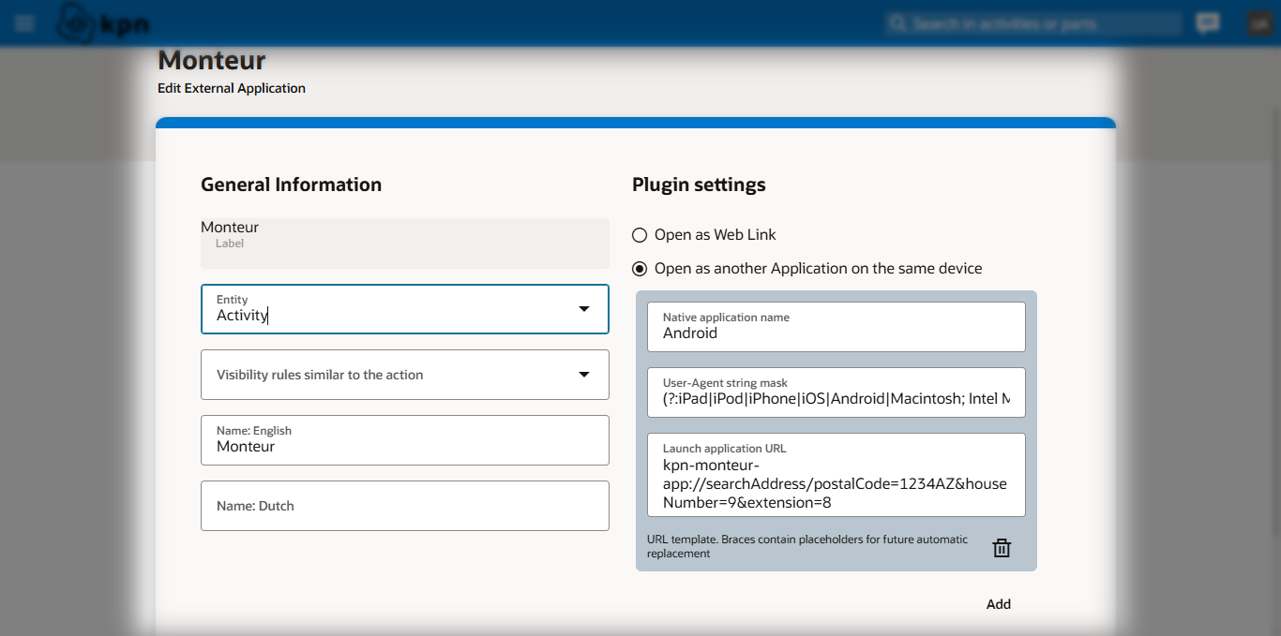
Task: Open the hamburger navigation menu
Action: coord(25,23)
